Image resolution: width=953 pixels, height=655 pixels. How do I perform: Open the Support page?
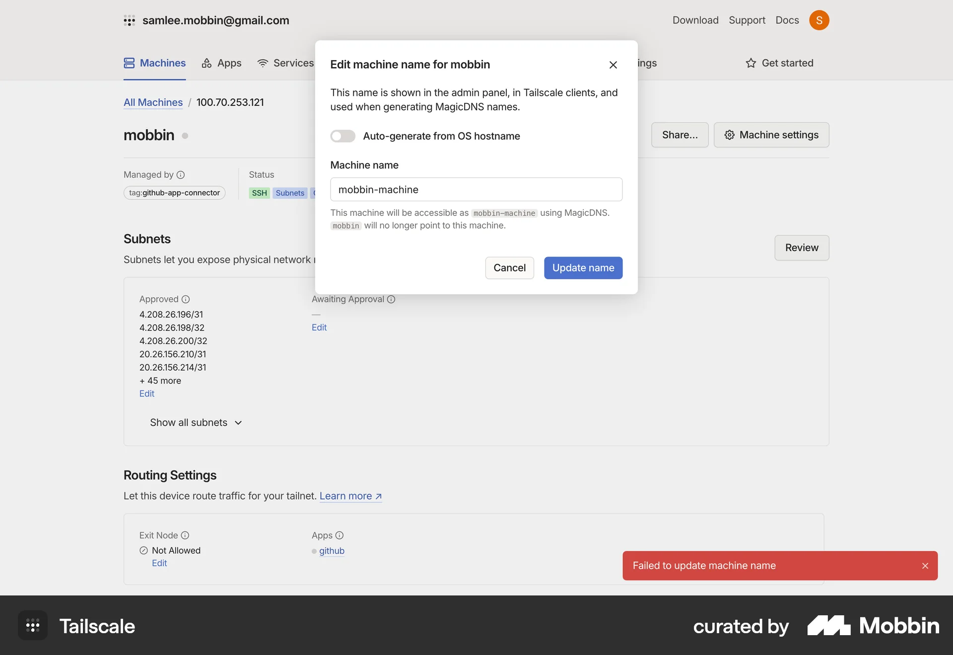point(747,20)
